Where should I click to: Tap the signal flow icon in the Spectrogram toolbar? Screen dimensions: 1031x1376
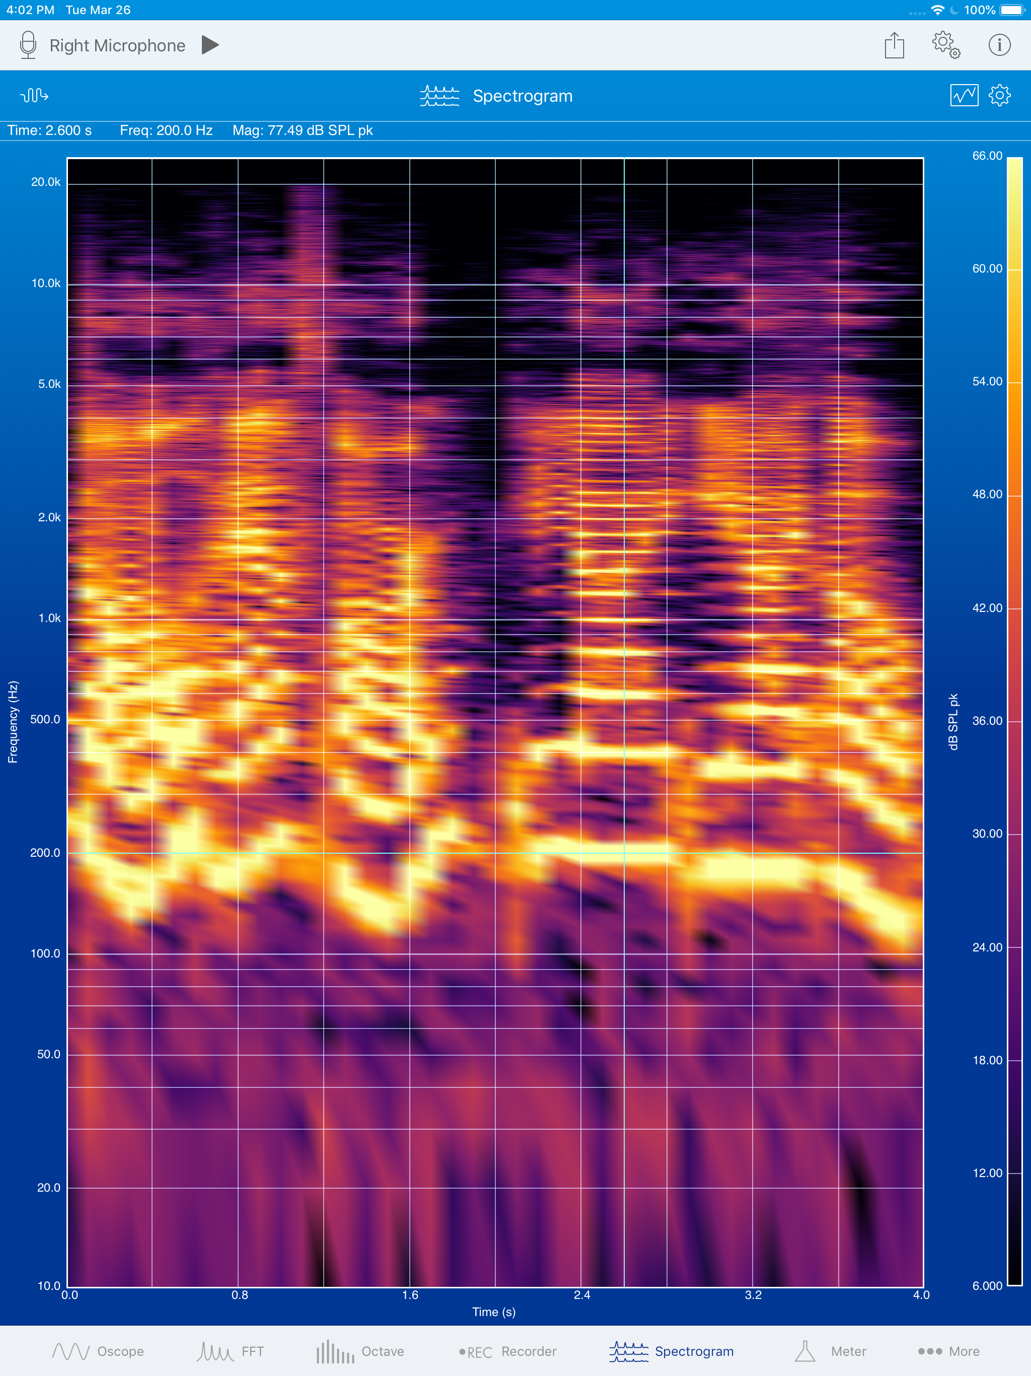point(34,95)
